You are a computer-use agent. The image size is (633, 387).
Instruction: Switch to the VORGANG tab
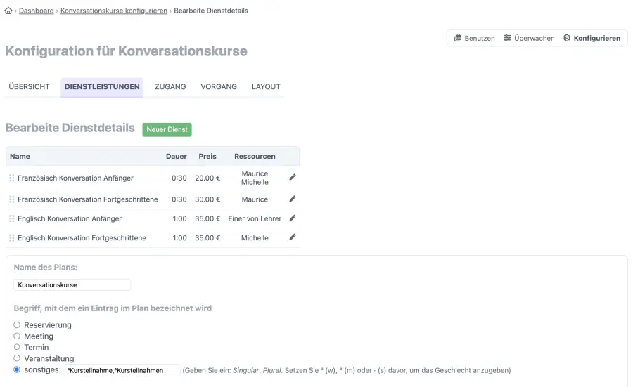click(219, 86)
